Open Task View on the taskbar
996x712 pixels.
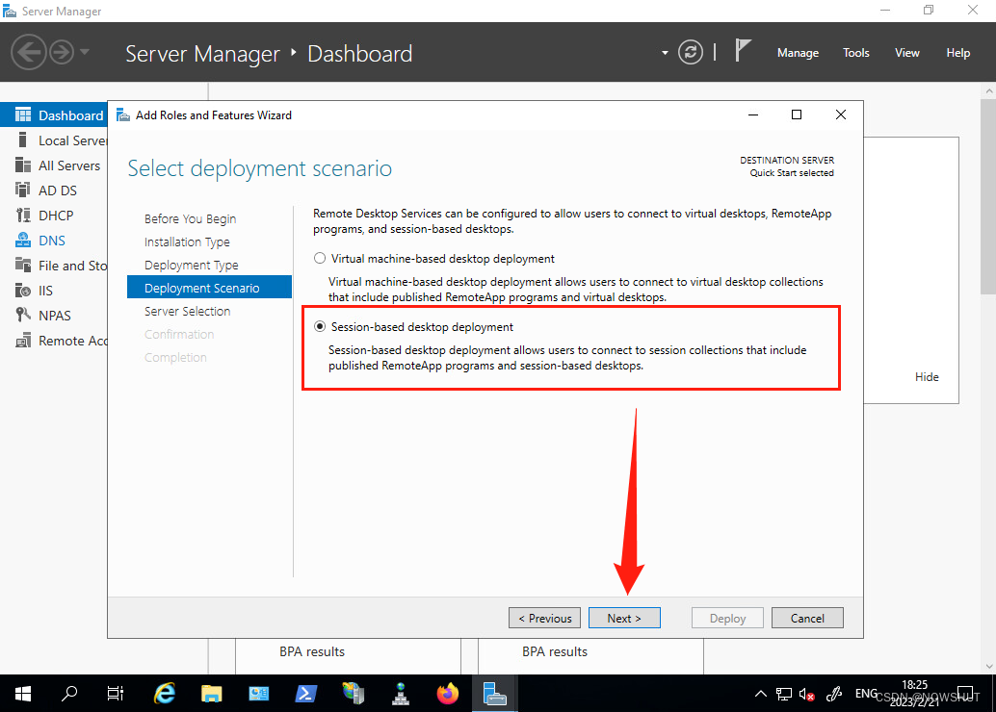pos(115,694)
